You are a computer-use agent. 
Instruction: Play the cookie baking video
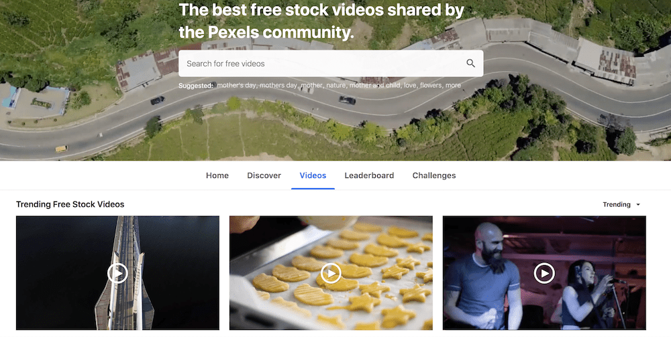point(331,273)
